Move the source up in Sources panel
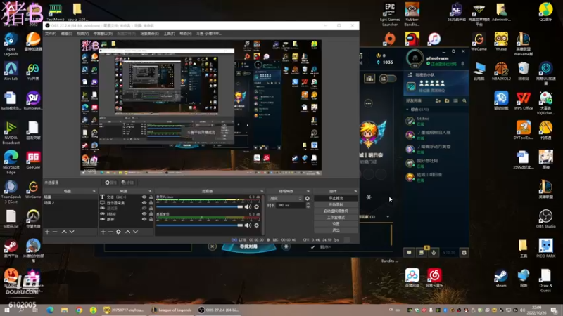The image size is (563, 316). coord(127,232)
